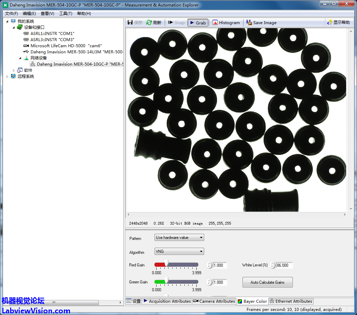This screenshot has height=315, width=357.
Task: Click the Auto Calculate Gains button
Action: coord(267,282)
